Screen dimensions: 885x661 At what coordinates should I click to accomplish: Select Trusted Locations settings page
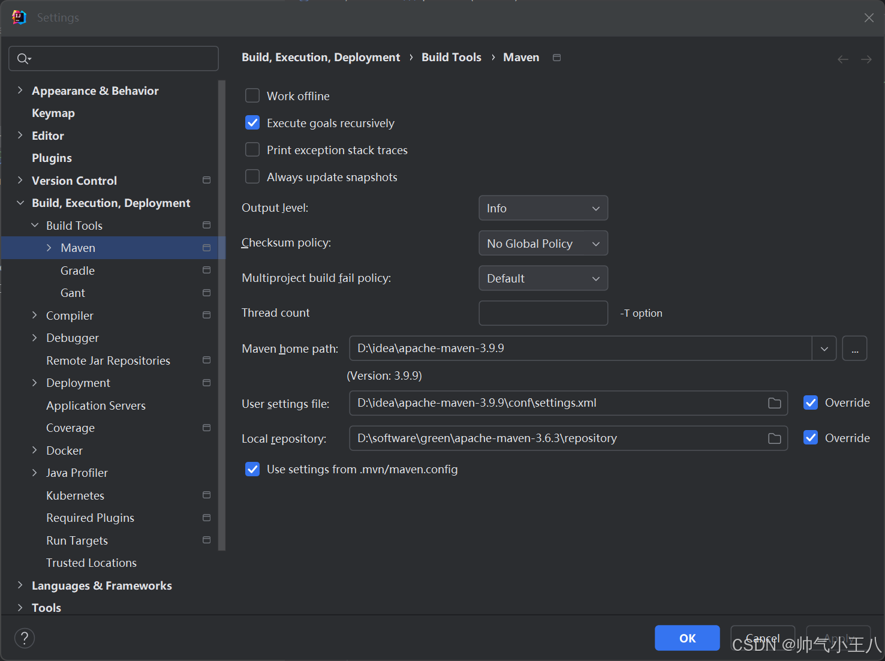pos(91,563)
